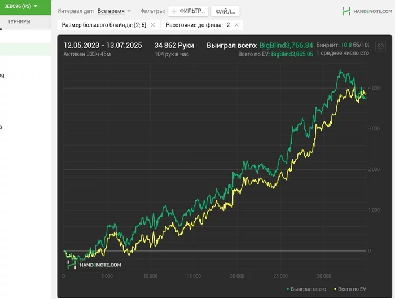Open the 'Размер большого блайнда' filter chip

[104, 25]
